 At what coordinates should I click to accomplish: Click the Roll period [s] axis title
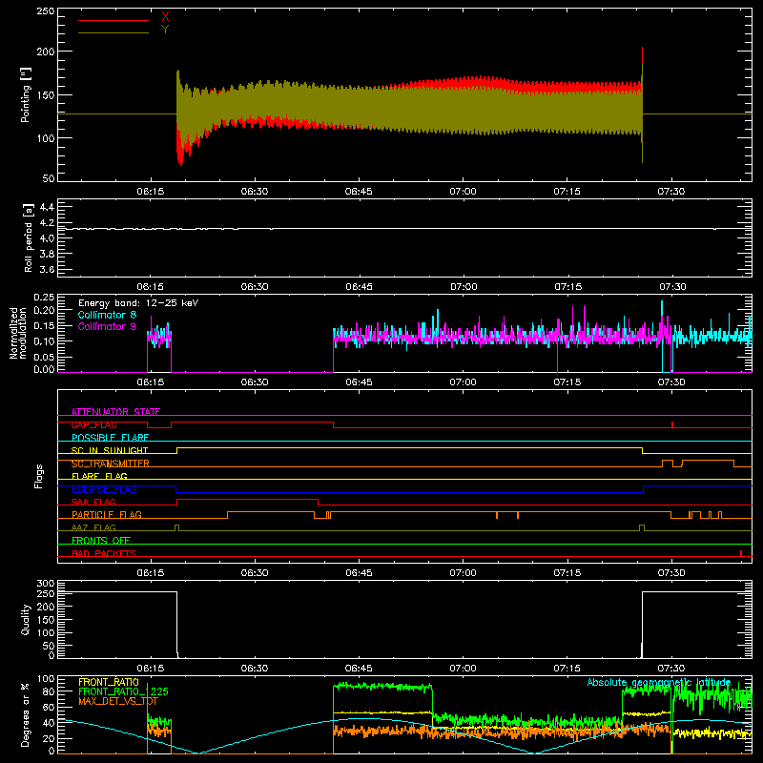[x=28, y=237]
